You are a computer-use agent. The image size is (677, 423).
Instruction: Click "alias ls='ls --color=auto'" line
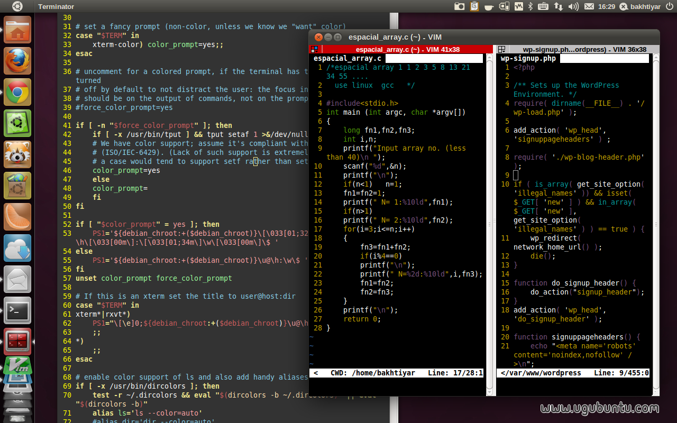click(148, 413)
